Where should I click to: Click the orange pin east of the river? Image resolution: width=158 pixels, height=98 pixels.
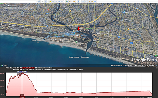[x=128, y=29]
